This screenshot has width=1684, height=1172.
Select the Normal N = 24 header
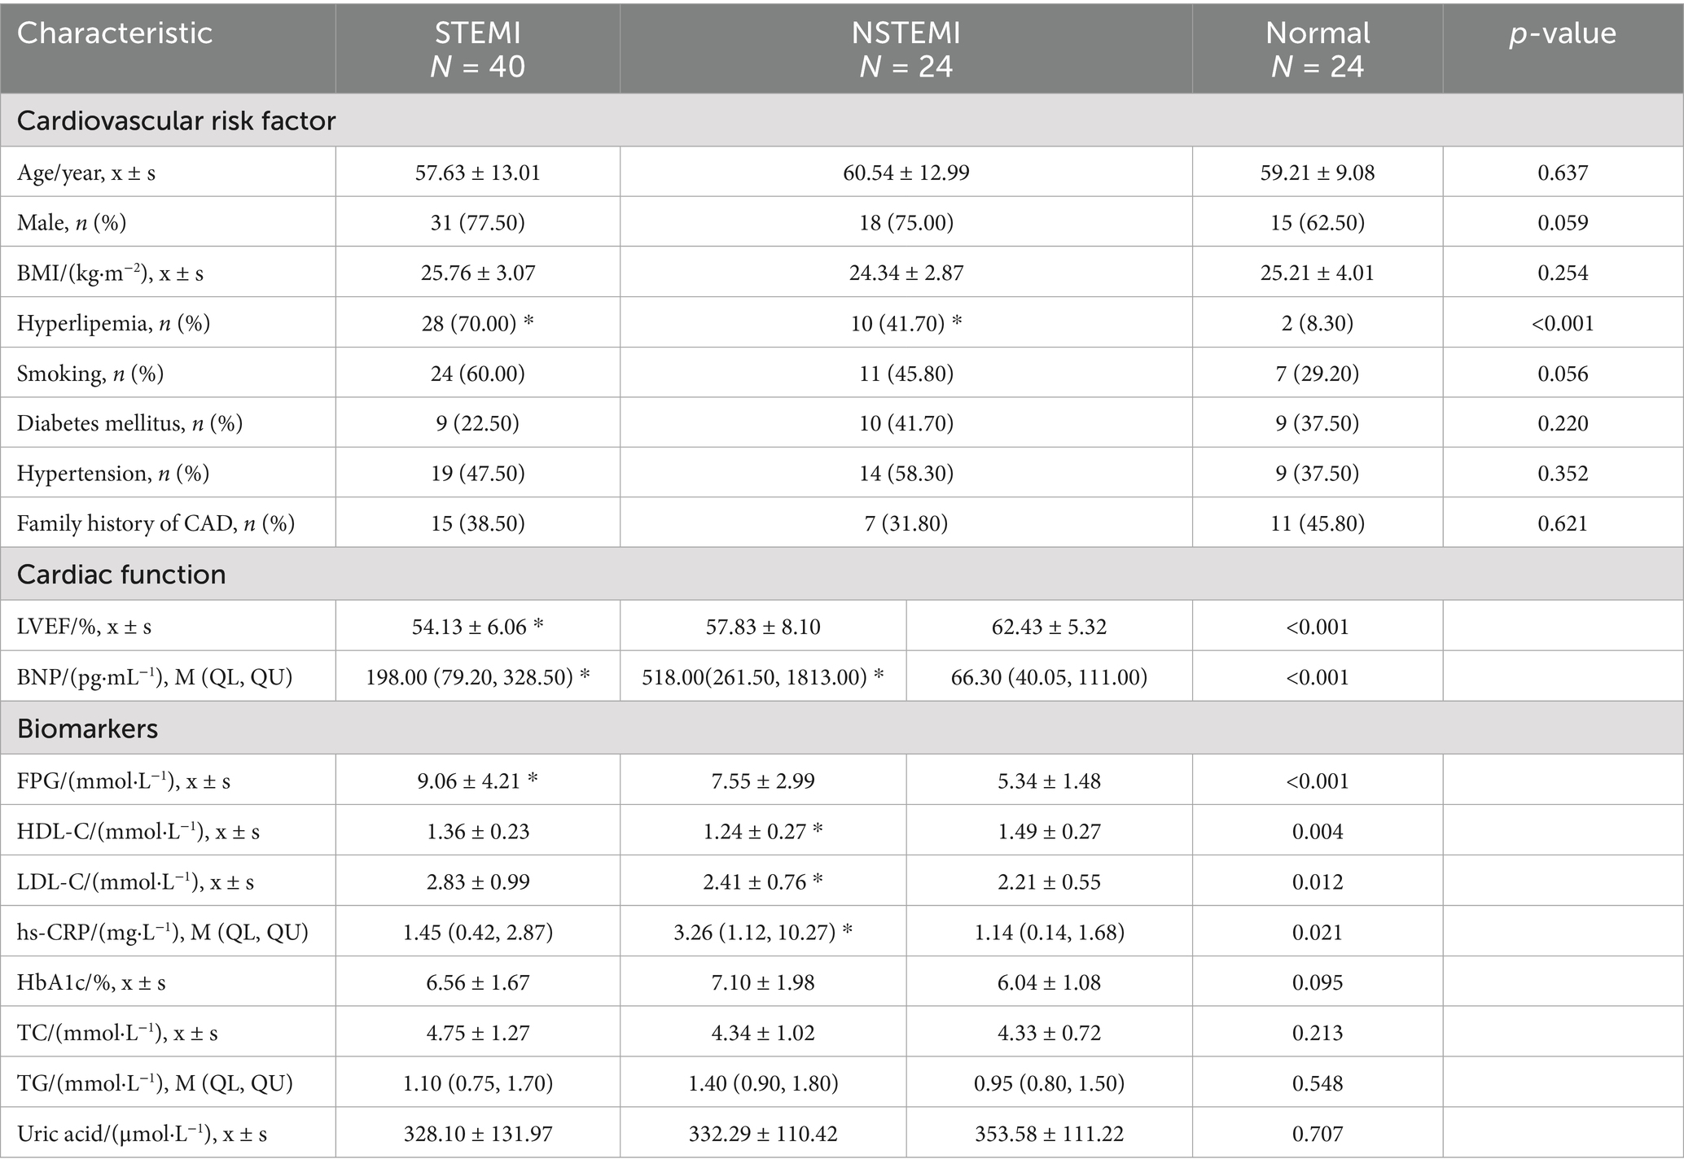(1317, 49)
